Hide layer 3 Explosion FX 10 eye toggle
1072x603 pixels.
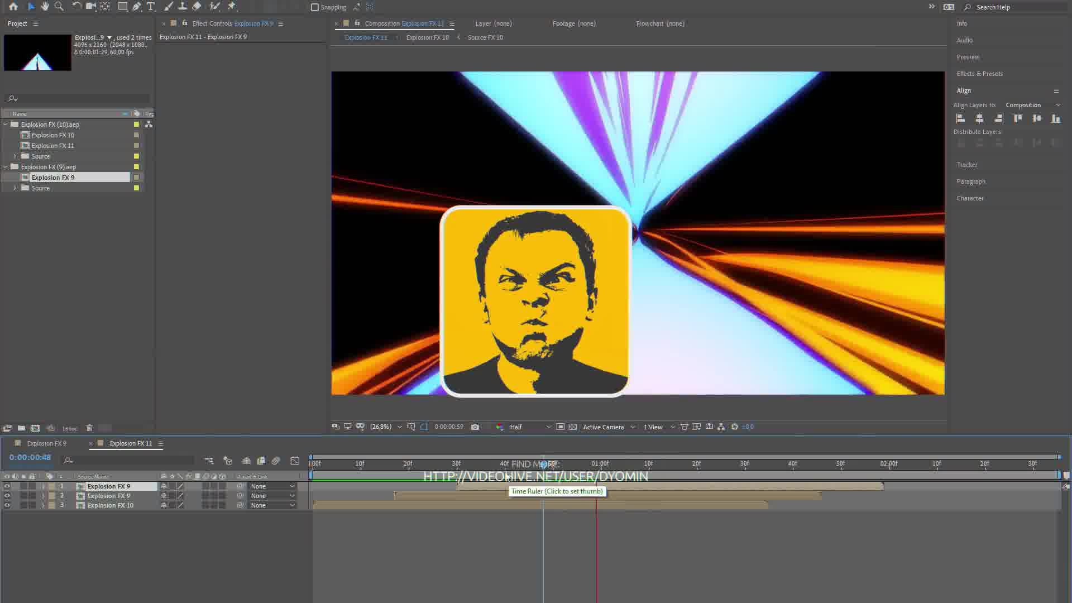point(7,505)
